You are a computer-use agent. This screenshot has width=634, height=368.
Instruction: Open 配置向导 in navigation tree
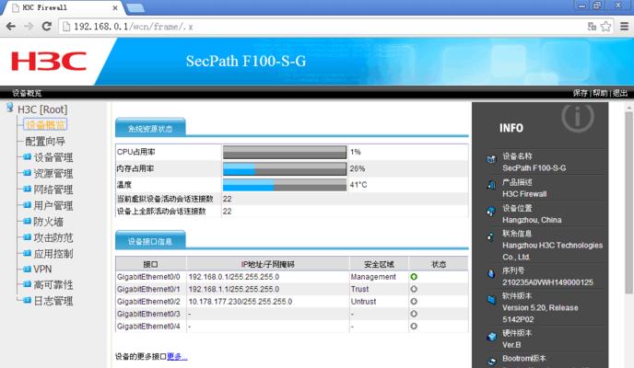(x=45, y=142)
